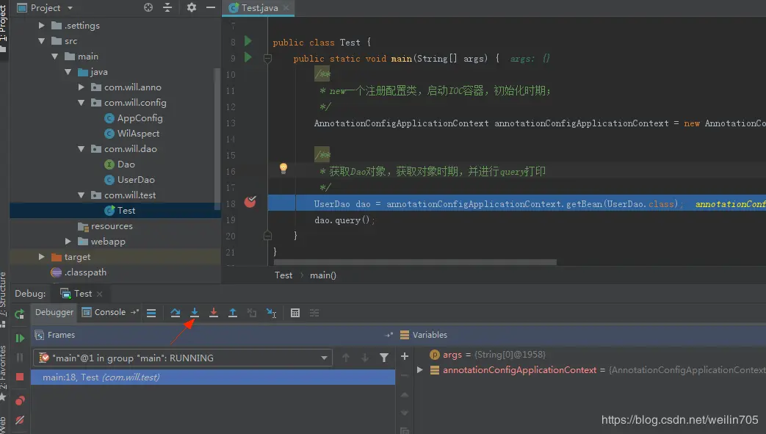
Task: Close the Test.java editor tab
Action: point(286,7)
